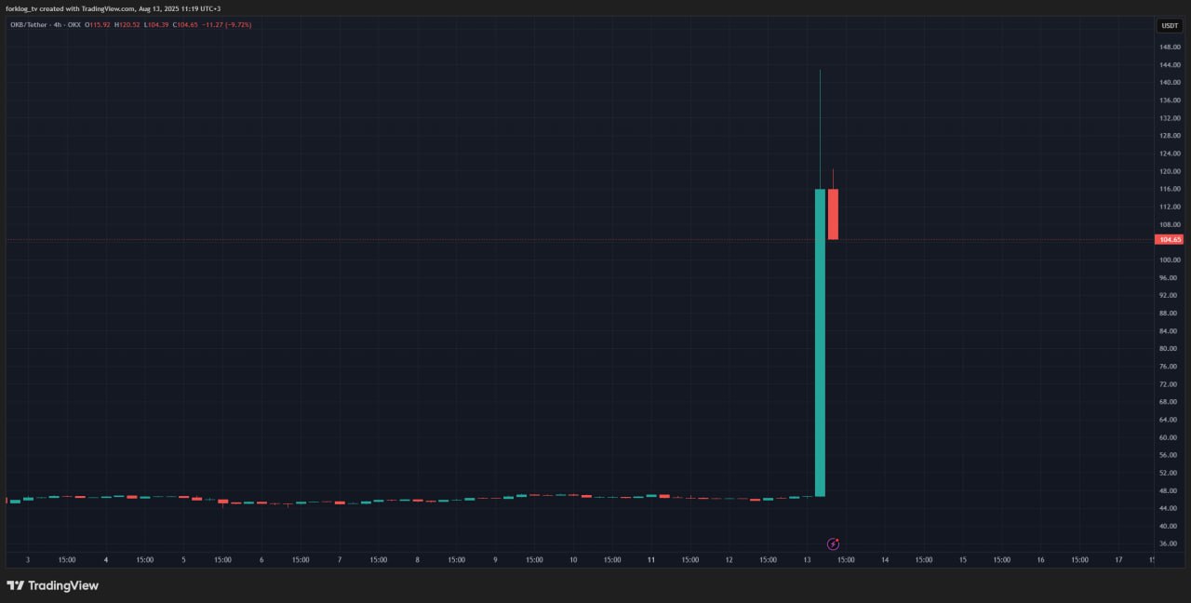Click date label 9 on time axis

[x=495, y=560]
